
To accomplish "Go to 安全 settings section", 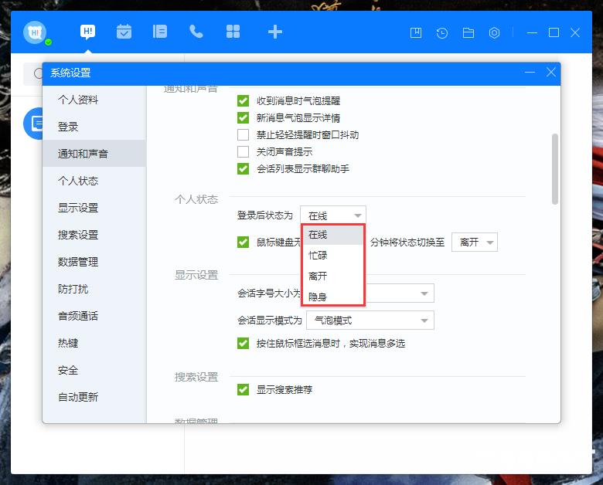I will pos(94,370).
